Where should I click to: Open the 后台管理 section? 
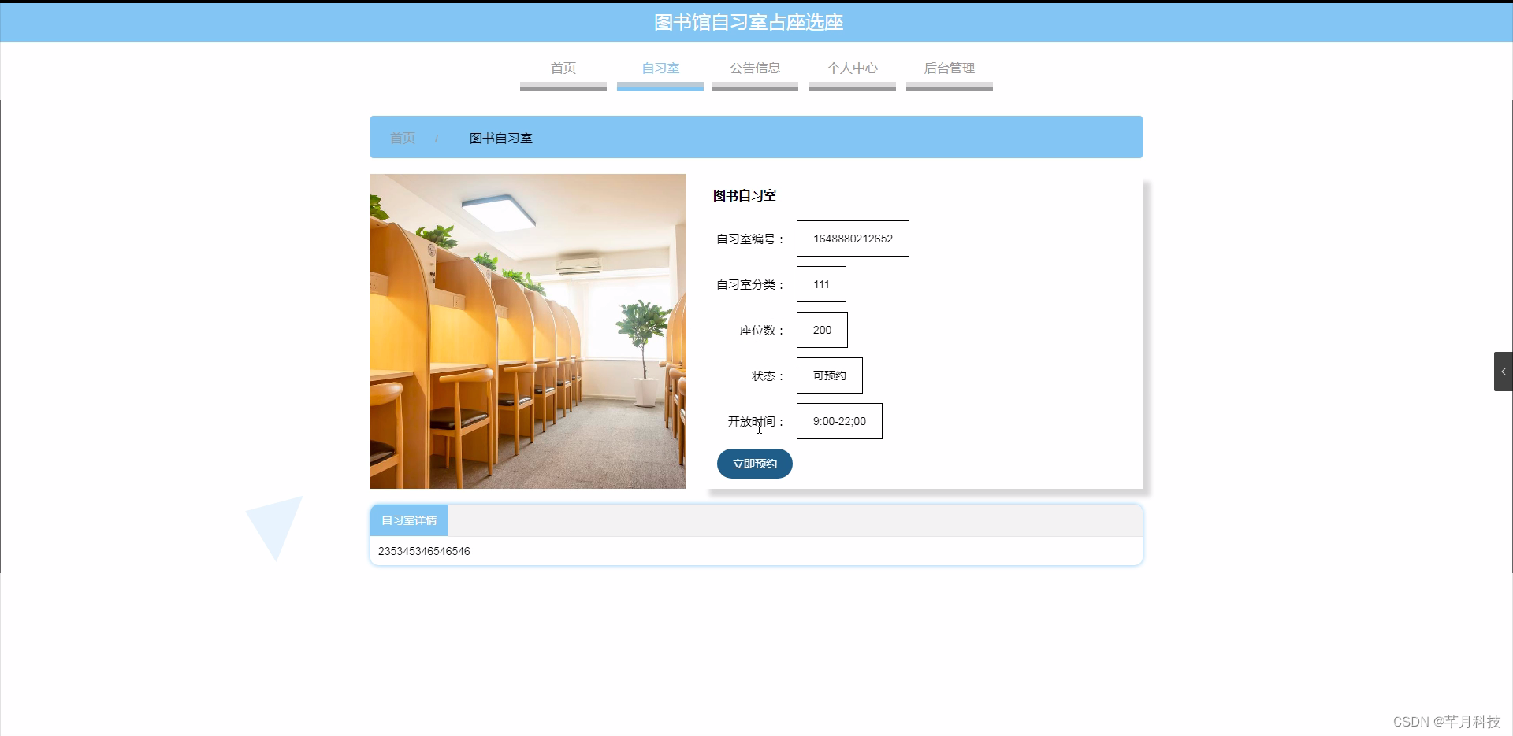tap(950, 68)
